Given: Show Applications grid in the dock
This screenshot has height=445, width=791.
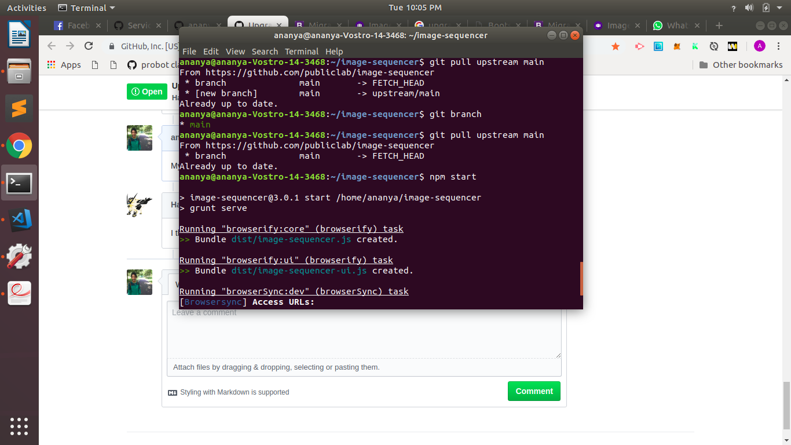Looking at the screenshot, I should 19,426.
